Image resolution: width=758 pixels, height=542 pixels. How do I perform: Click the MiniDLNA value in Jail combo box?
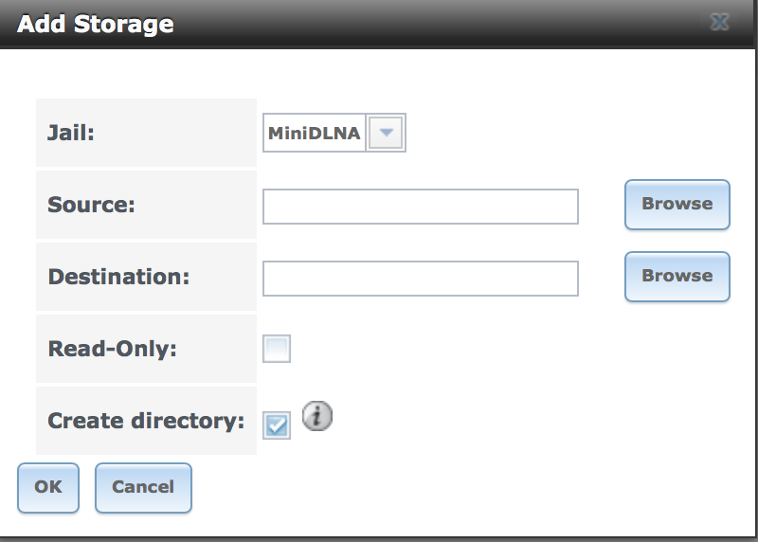(x=315, y=133)
